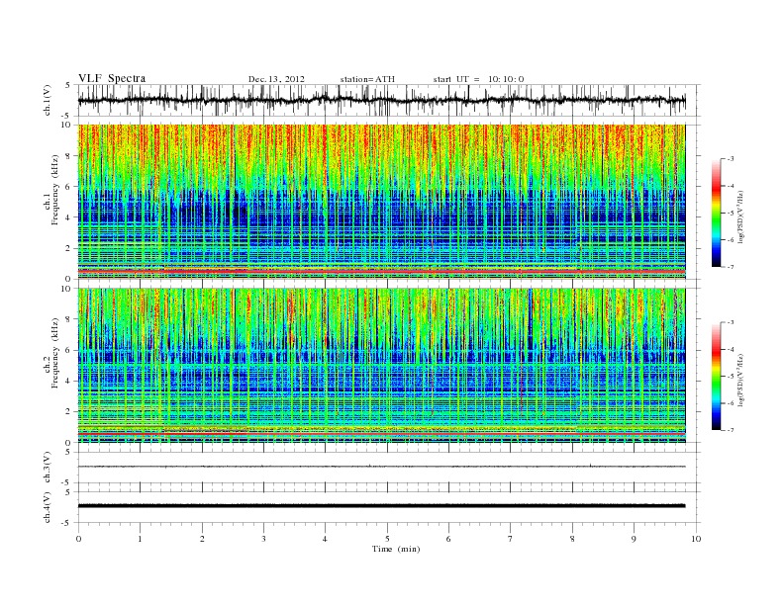Image resolution: width=784 pixels, height=605 pixels.
Task: Click the 'start UT = 10:10:0' text
Action: (478, 79)
